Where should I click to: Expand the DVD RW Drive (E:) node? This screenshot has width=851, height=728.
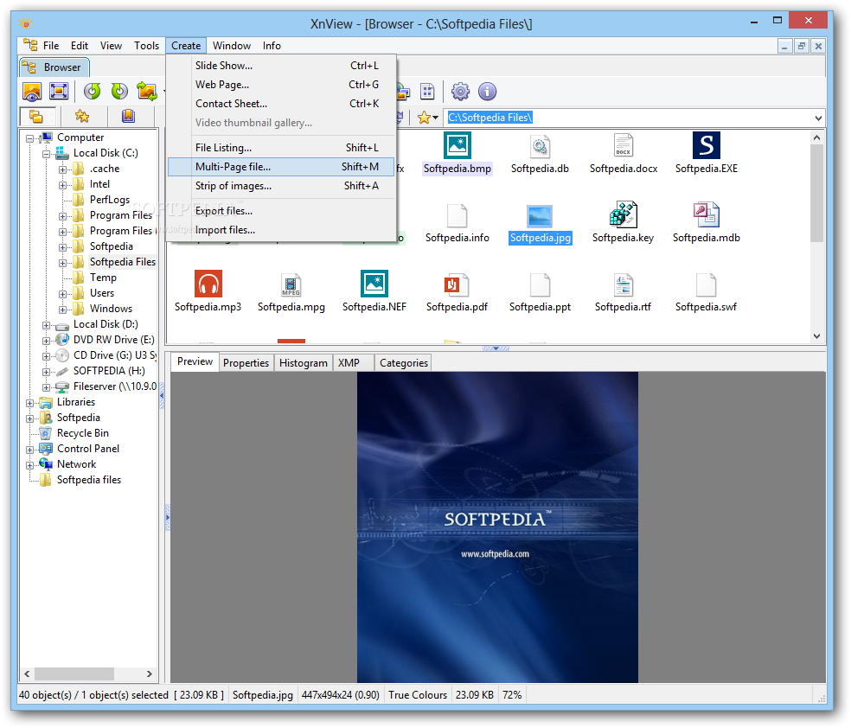[x=46, y=341]
